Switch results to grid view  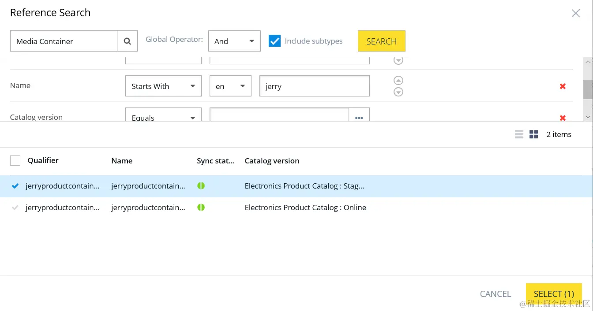[534, 134]
